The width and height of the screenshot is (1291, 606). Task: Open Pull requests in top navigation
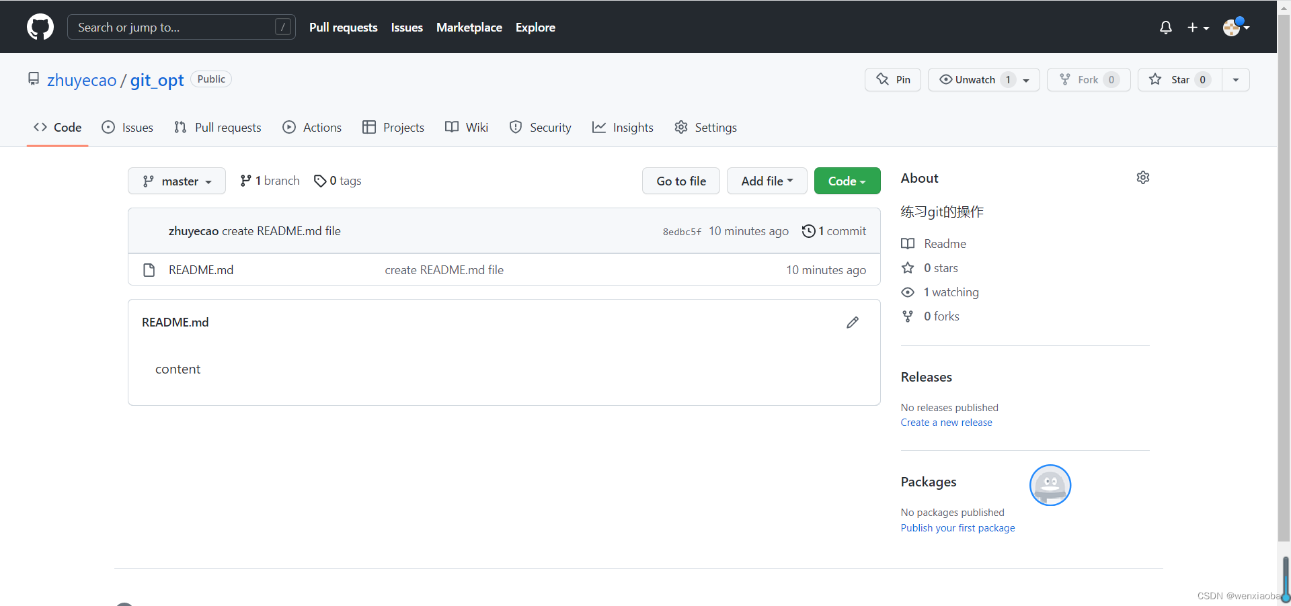(344, 28)
